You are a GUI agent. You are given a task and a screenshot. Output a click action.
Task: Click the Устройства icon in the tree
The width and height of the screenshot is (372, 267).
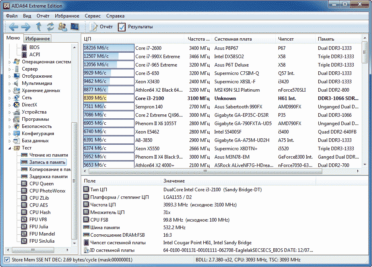pos(17,112)
